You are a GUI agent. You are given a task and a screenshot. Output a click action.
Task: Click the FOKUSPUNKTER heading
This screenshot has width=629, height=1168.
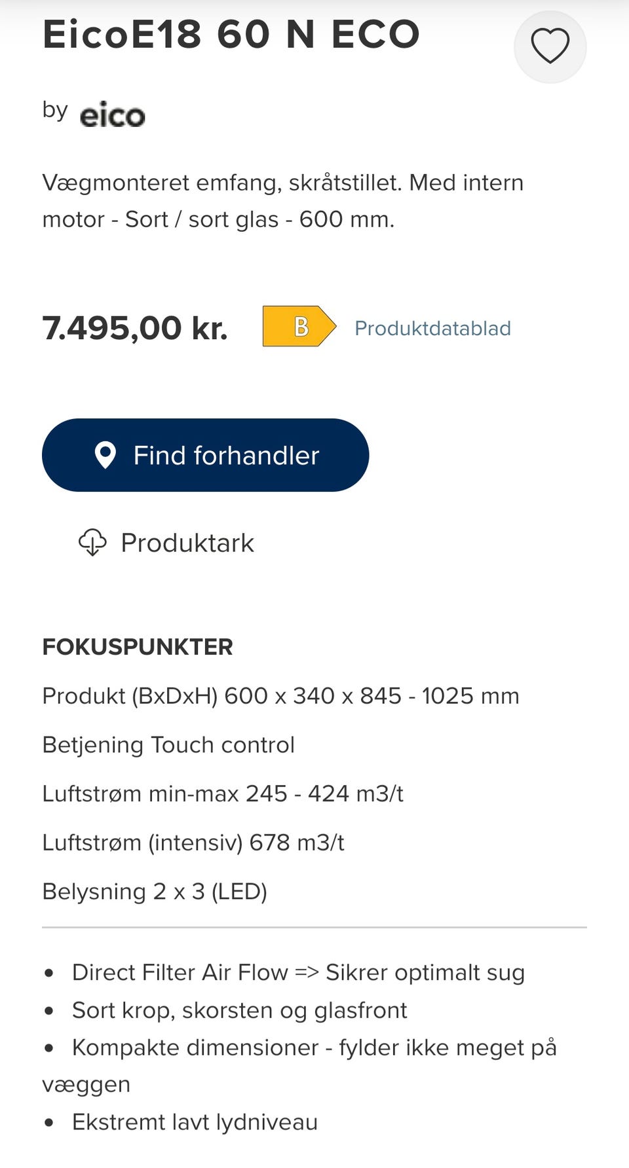[x=138, y=647]
